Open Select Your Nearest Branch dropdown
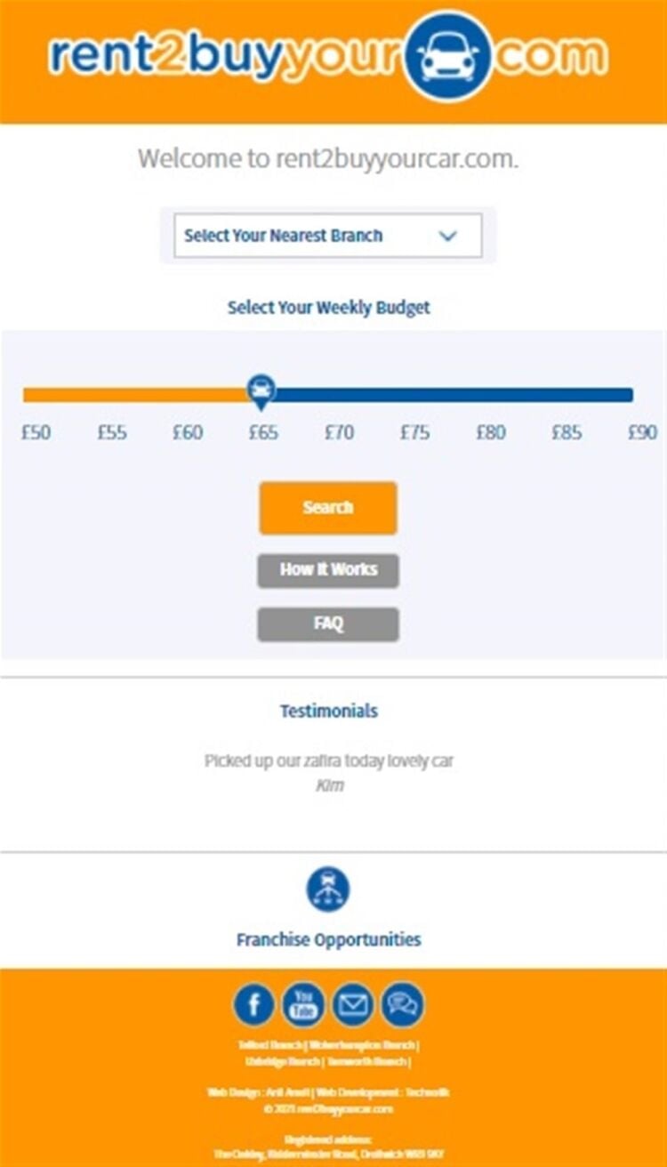This screenshot has height=1167, width=667. 328,236
